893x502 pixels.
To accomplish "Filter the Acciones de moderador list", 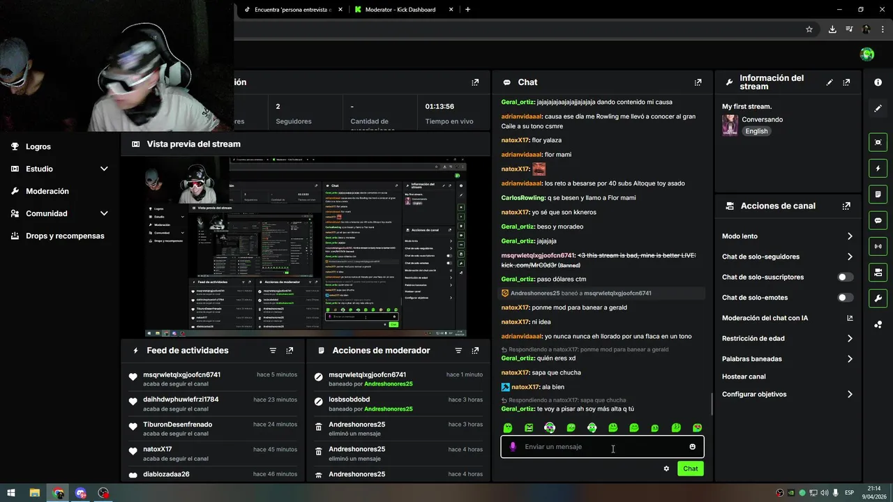I will click(458, 351).
